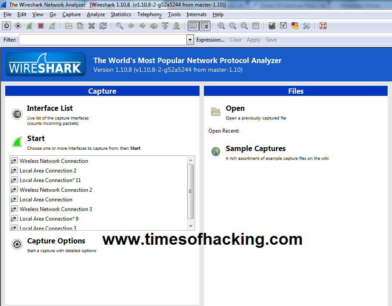Click the Clear filter button
Image resolution: width=392 pixels, height=306 pixels.
point(236,40)
